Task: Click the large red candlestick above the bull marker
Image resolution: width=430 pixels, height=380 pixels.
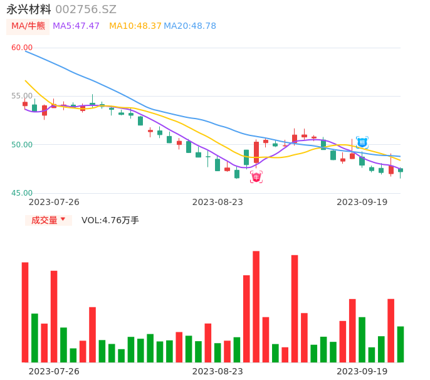Action: [256, 152]
